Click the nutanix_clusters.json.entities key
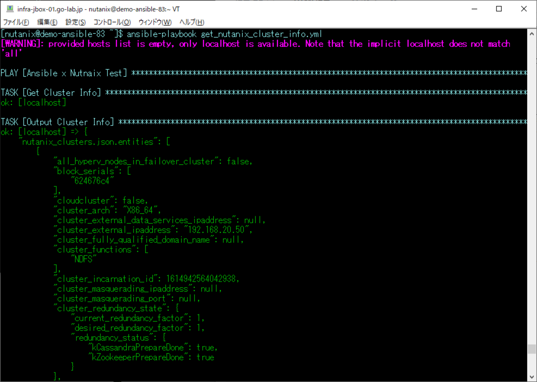The image size is (537, 382). [x=88, y=142]
